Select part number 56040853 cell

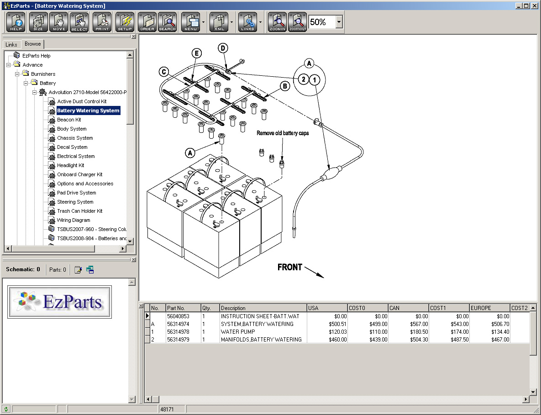[183, 316]
